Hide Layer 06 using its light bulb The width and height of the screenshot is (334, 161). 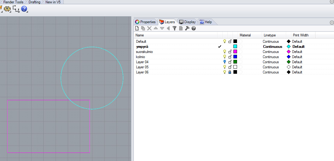[224, 72]
